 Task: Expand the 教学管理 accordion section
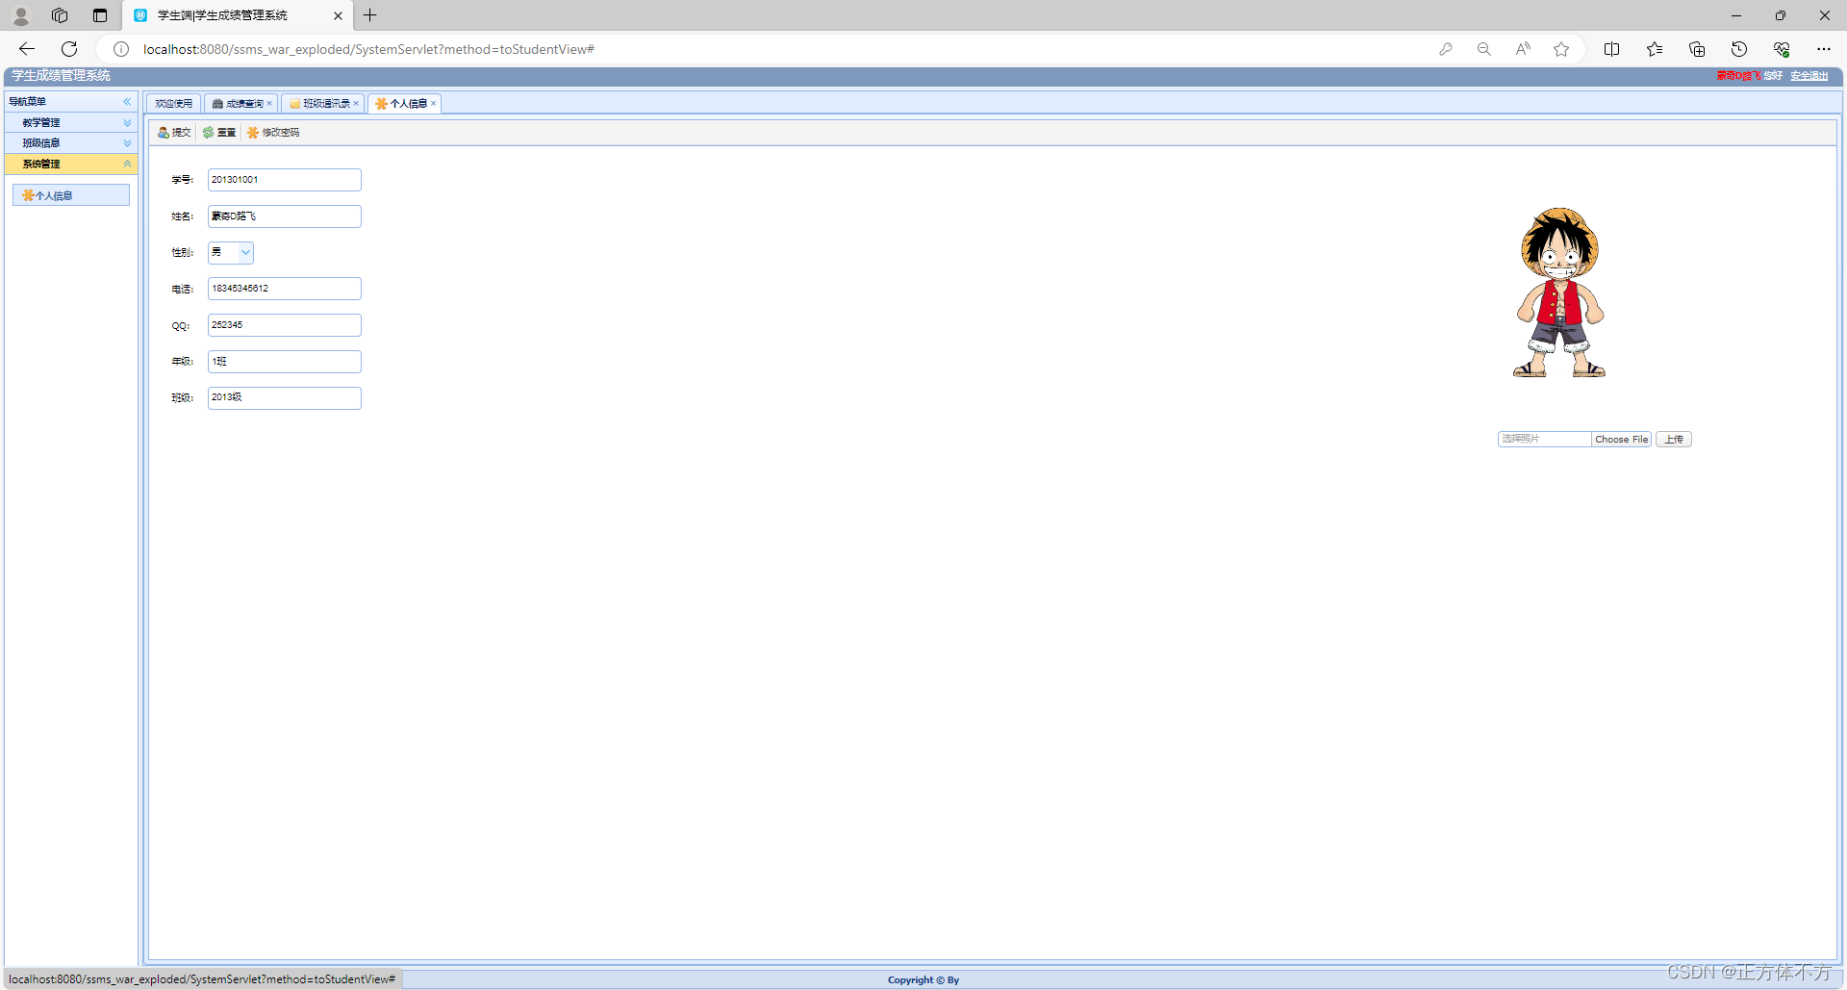click(x=71, y=123)
